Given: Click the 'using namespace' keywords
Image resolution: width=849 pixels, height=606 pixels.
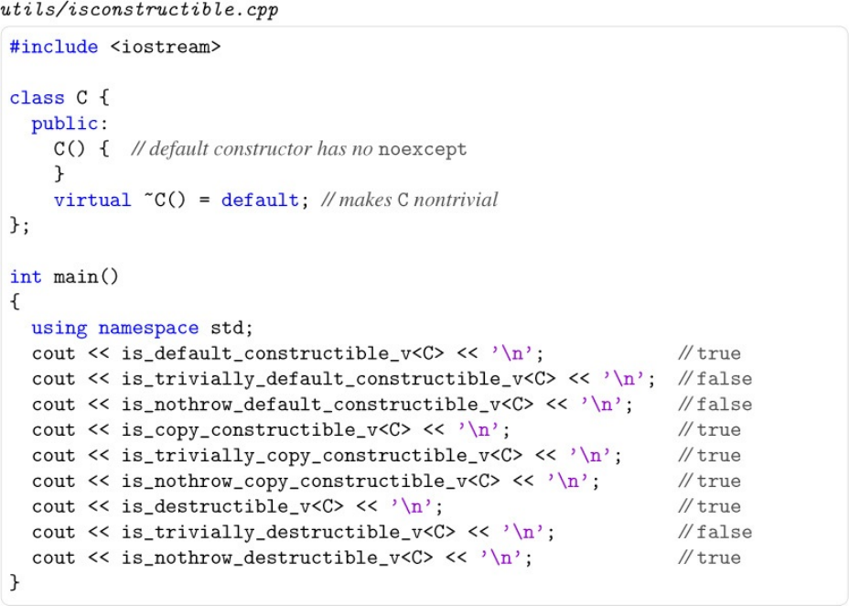Looking at the screenshot, I should click(x=114, y=329).
